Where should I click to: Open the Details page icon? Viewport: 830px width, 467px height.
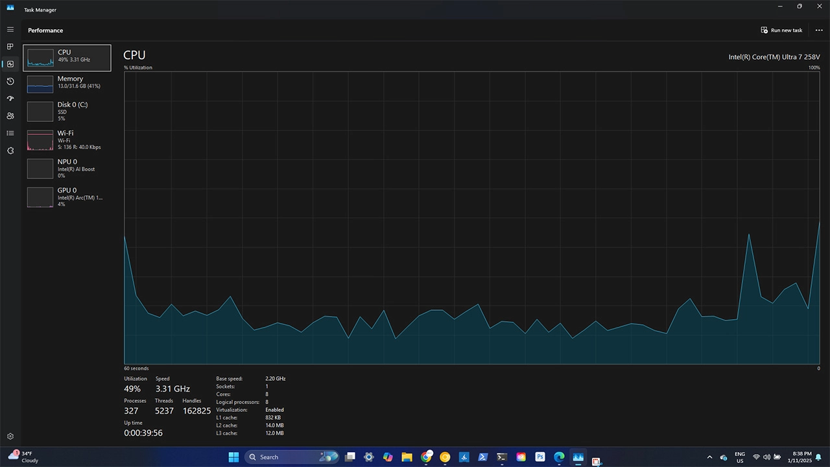tap(10, 133)
